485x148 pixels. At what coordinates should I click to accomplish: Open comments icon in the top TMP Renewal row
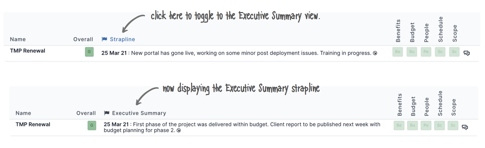[x=466, y=53]
